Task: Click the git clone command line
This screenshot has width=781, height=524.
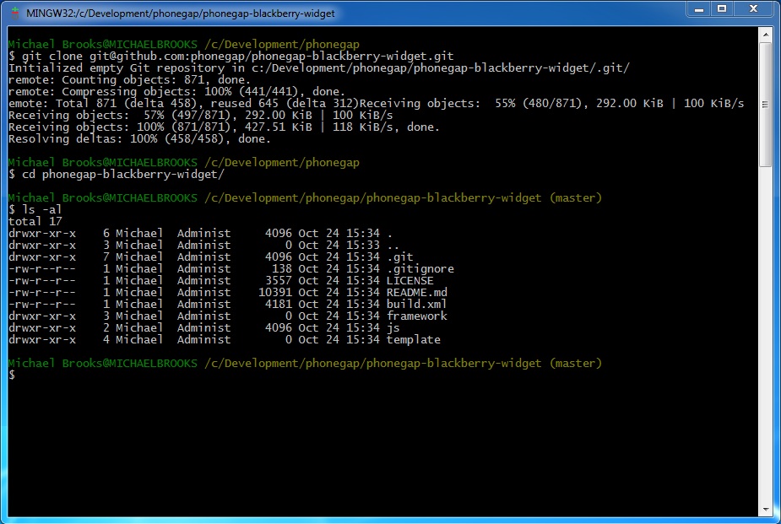Action: pos(231,57)
